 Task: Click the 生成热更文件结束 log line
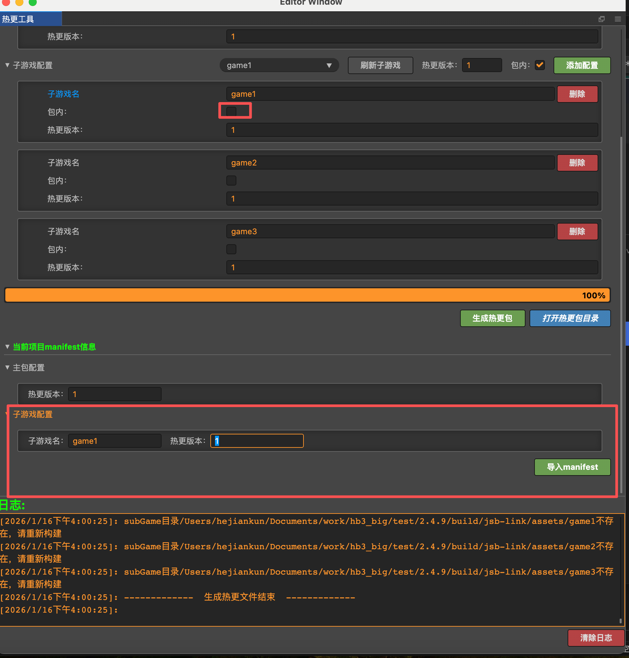pyautogui.click(x=178, y=597)
